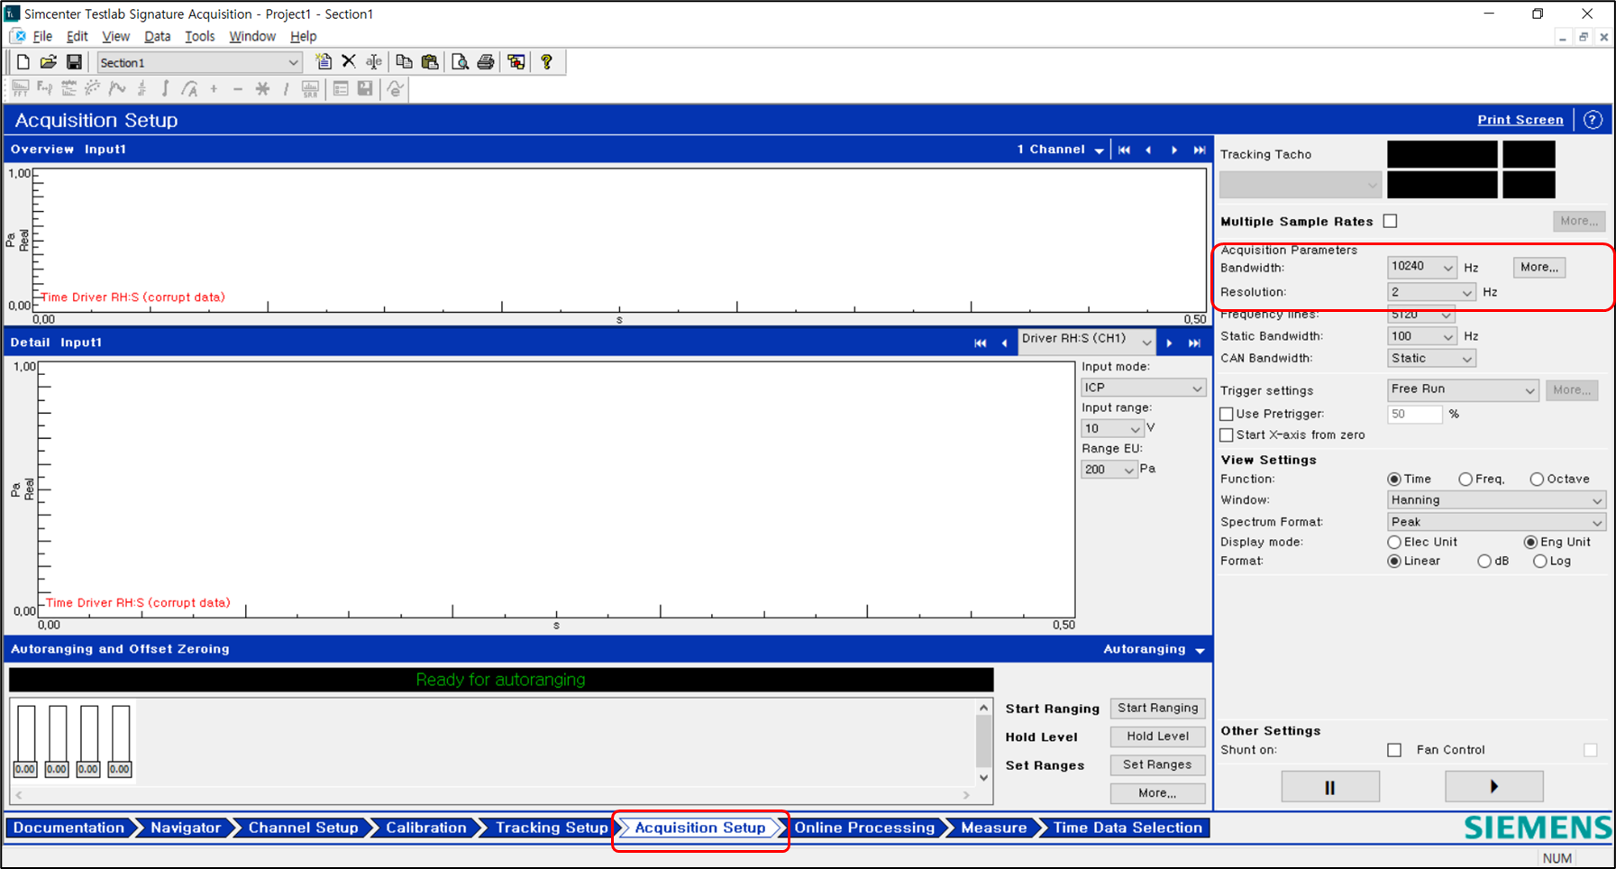Save the project using the floppy icon
This screenshot has height=869, width=1616.
74,62
